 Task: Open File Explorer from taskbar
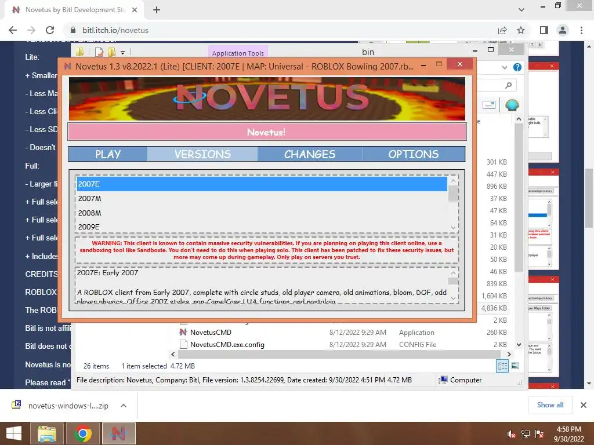click(x=47, y=433)
